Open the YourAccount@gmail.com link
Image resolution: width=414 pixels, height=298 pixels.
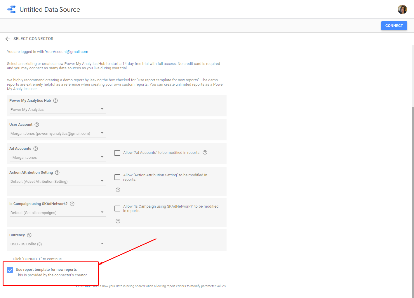coord(67,52)
